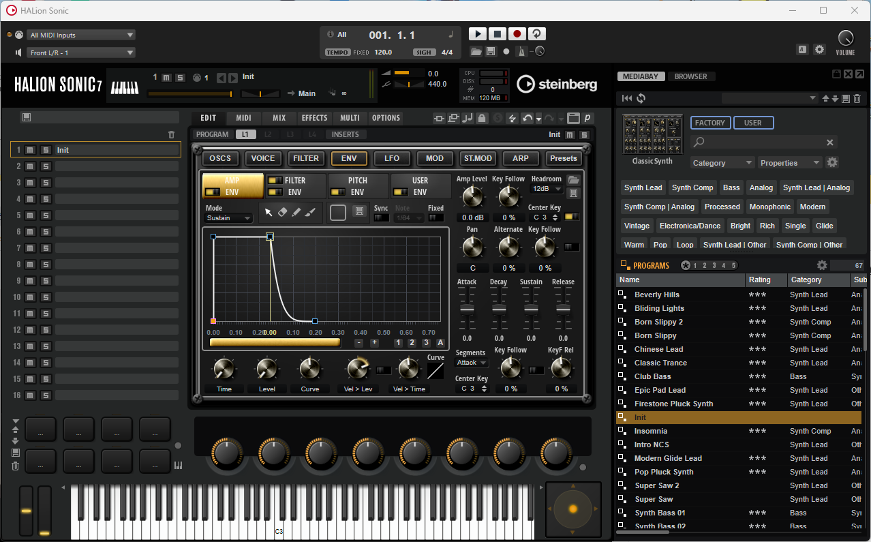
Task: Toggle the AMP ENV on switch
Action: (x=213, y=192)
